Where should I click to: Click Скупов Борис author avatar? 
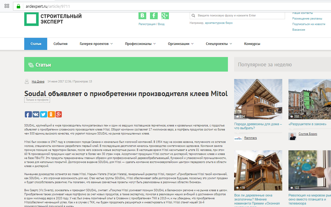pyautogui.click(x=292, y=136)
